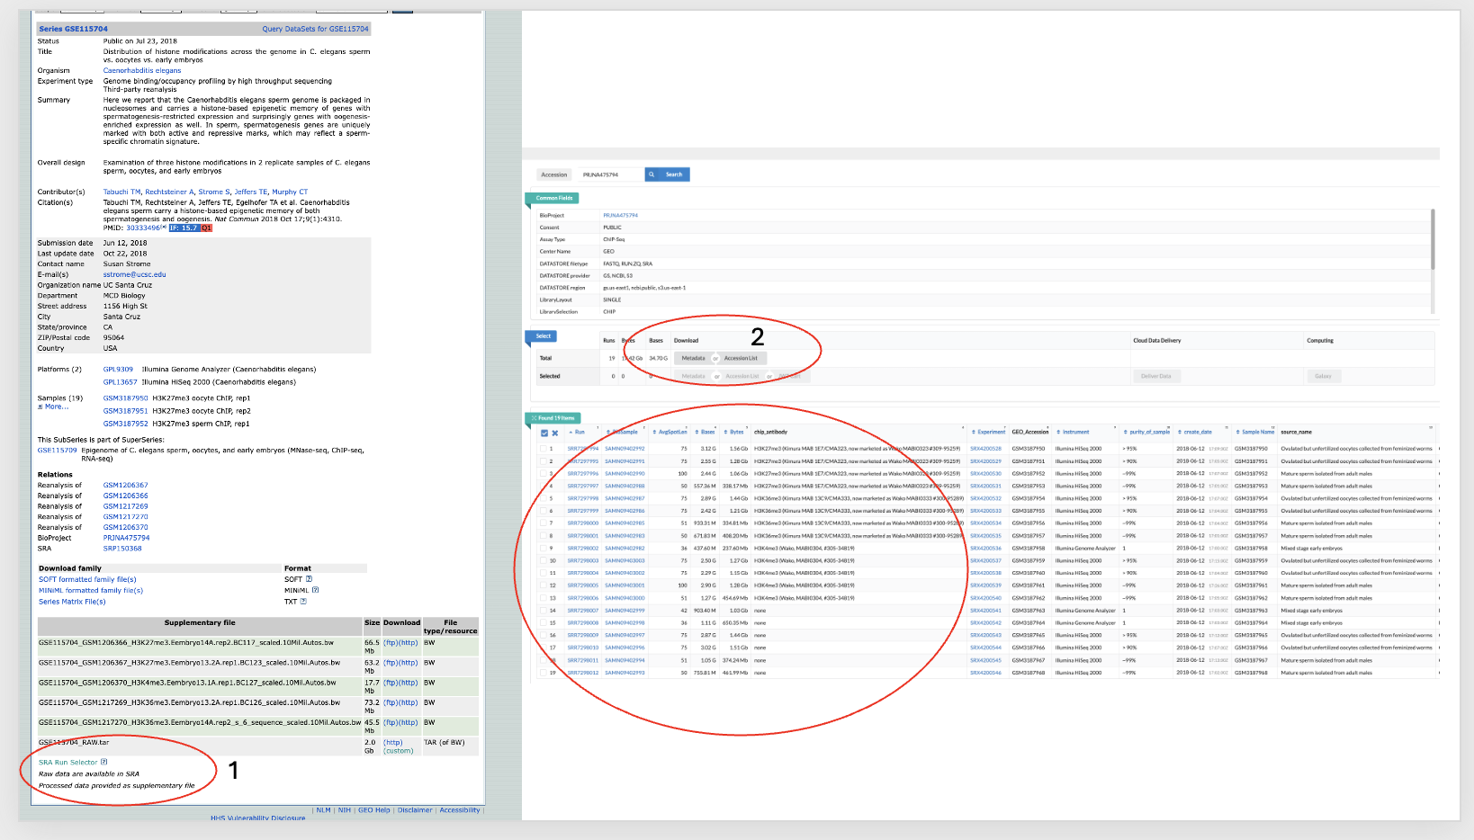Image resolution: width=1474 pixels, height=840 pixels.
Task: Click the blue X deselect-all icon
Action: click(x=555, y=433)
